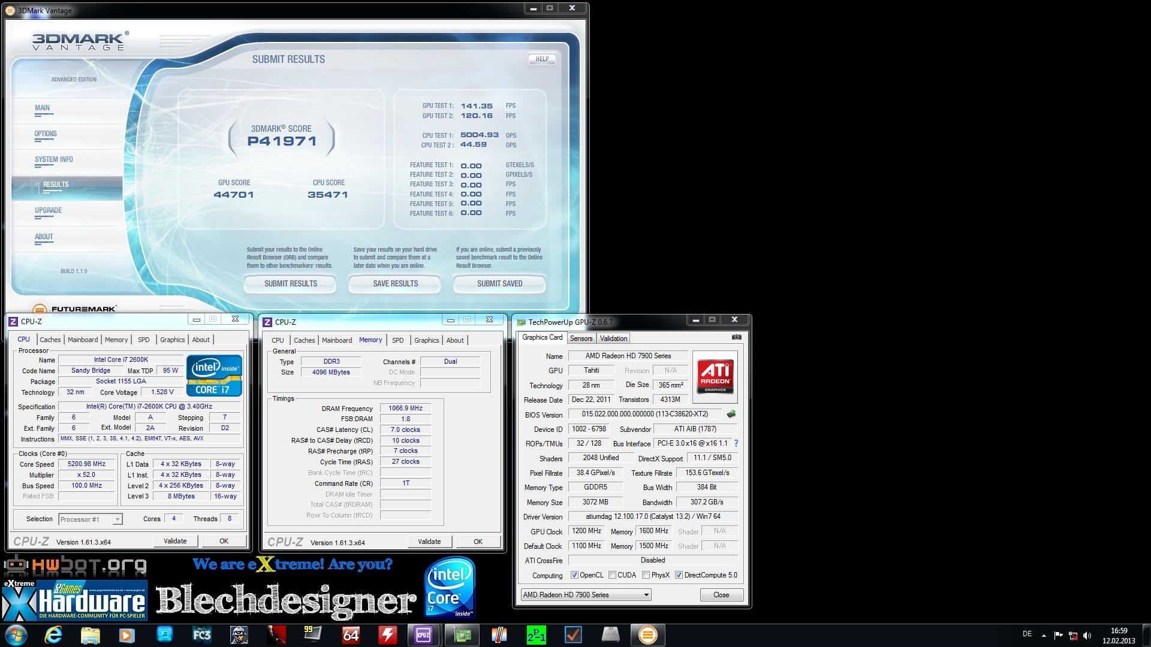Click the red lightning bolt taskbar icon
Viewport: 1151px width, 647px height.
[x=387, y=635]
